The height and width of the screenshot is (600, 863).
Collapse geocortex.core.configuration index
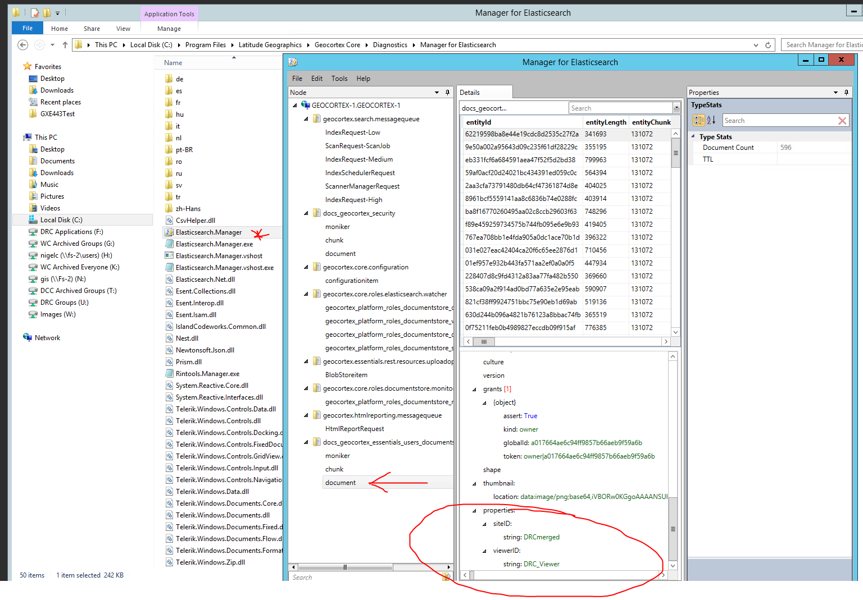(306, 267)
